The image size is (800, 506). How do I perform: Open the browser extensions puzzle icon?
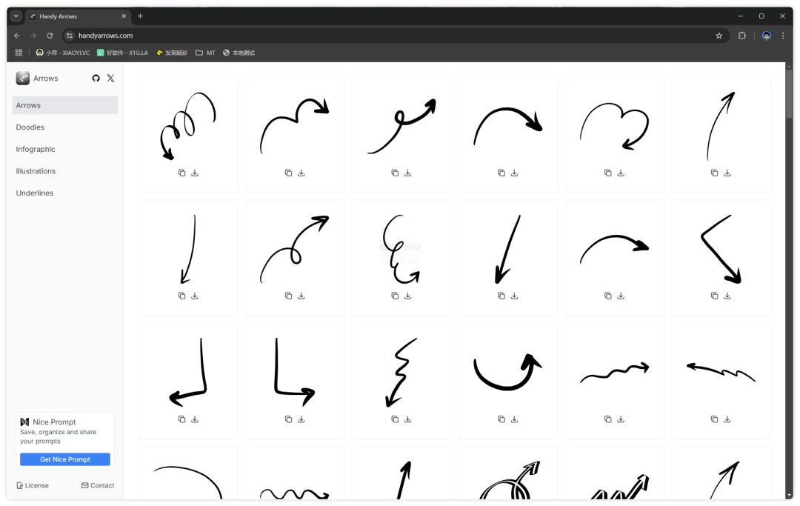point(741,36)
